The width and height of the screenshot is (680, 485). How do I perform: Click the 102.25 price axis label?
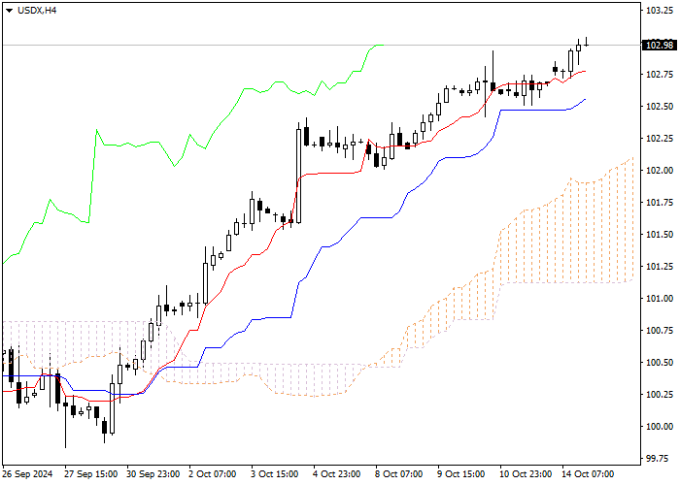coord(660,139)
